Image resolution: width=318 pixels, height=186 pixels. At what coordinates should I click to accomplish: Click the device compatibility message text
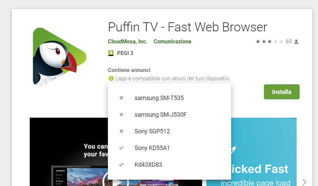(x=173, y=79)
